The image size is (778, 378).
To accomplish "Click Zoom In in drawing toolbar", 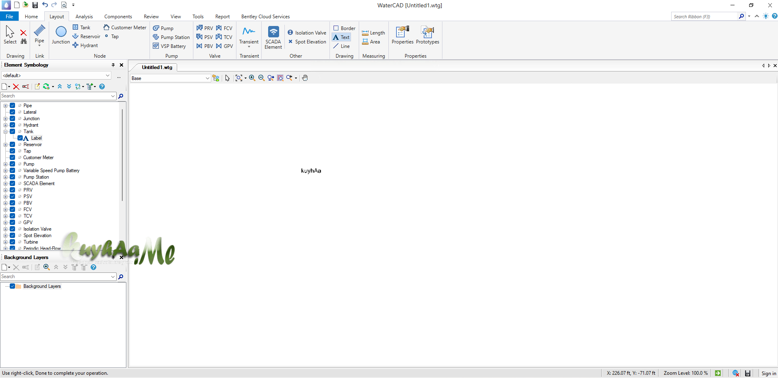I will click(x=252, y=78).
